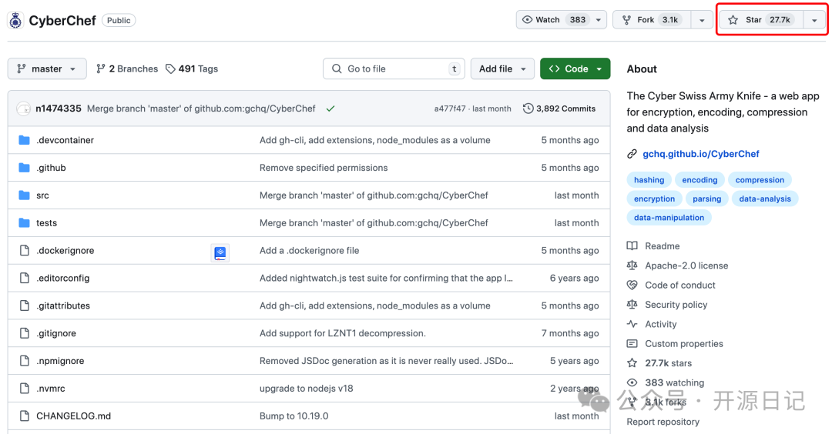Open the tests folder icon
Screen dimensions: 832x434
point(24,222)
